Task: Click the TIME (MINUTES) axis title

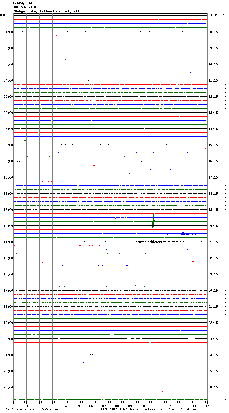Action: click(114, 409)
